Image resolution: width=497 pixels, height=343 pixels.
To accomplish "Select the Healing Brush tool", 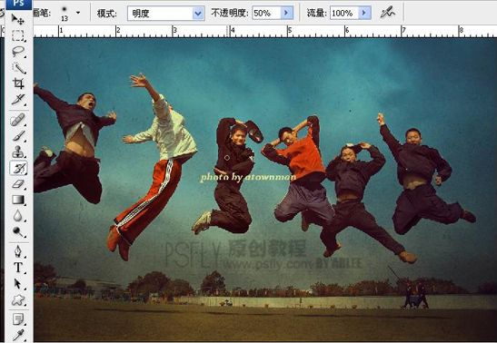I will (x=18, y=121).
